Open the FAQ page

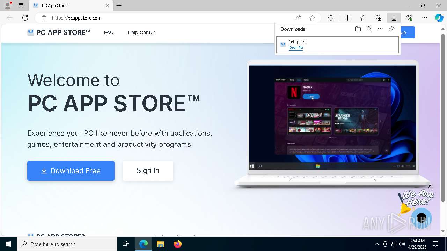point(109,32)
